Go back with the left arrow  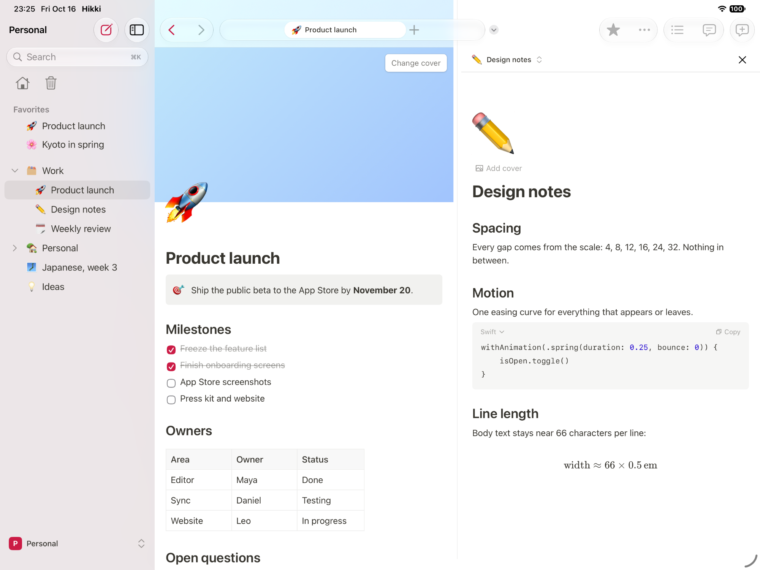(172, 30)
